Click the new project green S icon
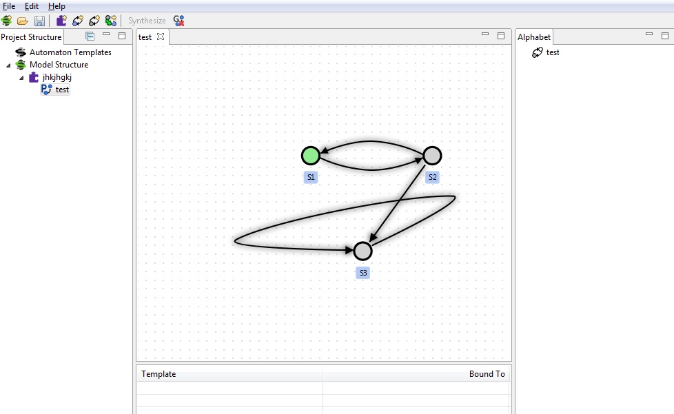Image resolution: width=674 pixels, height=414 pixels. tap(6, 21)
